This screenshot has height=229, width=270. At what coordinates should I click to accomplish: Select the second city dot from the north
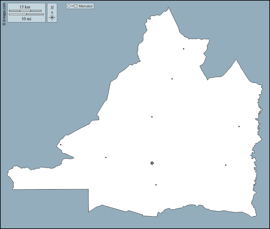(172, 79)
